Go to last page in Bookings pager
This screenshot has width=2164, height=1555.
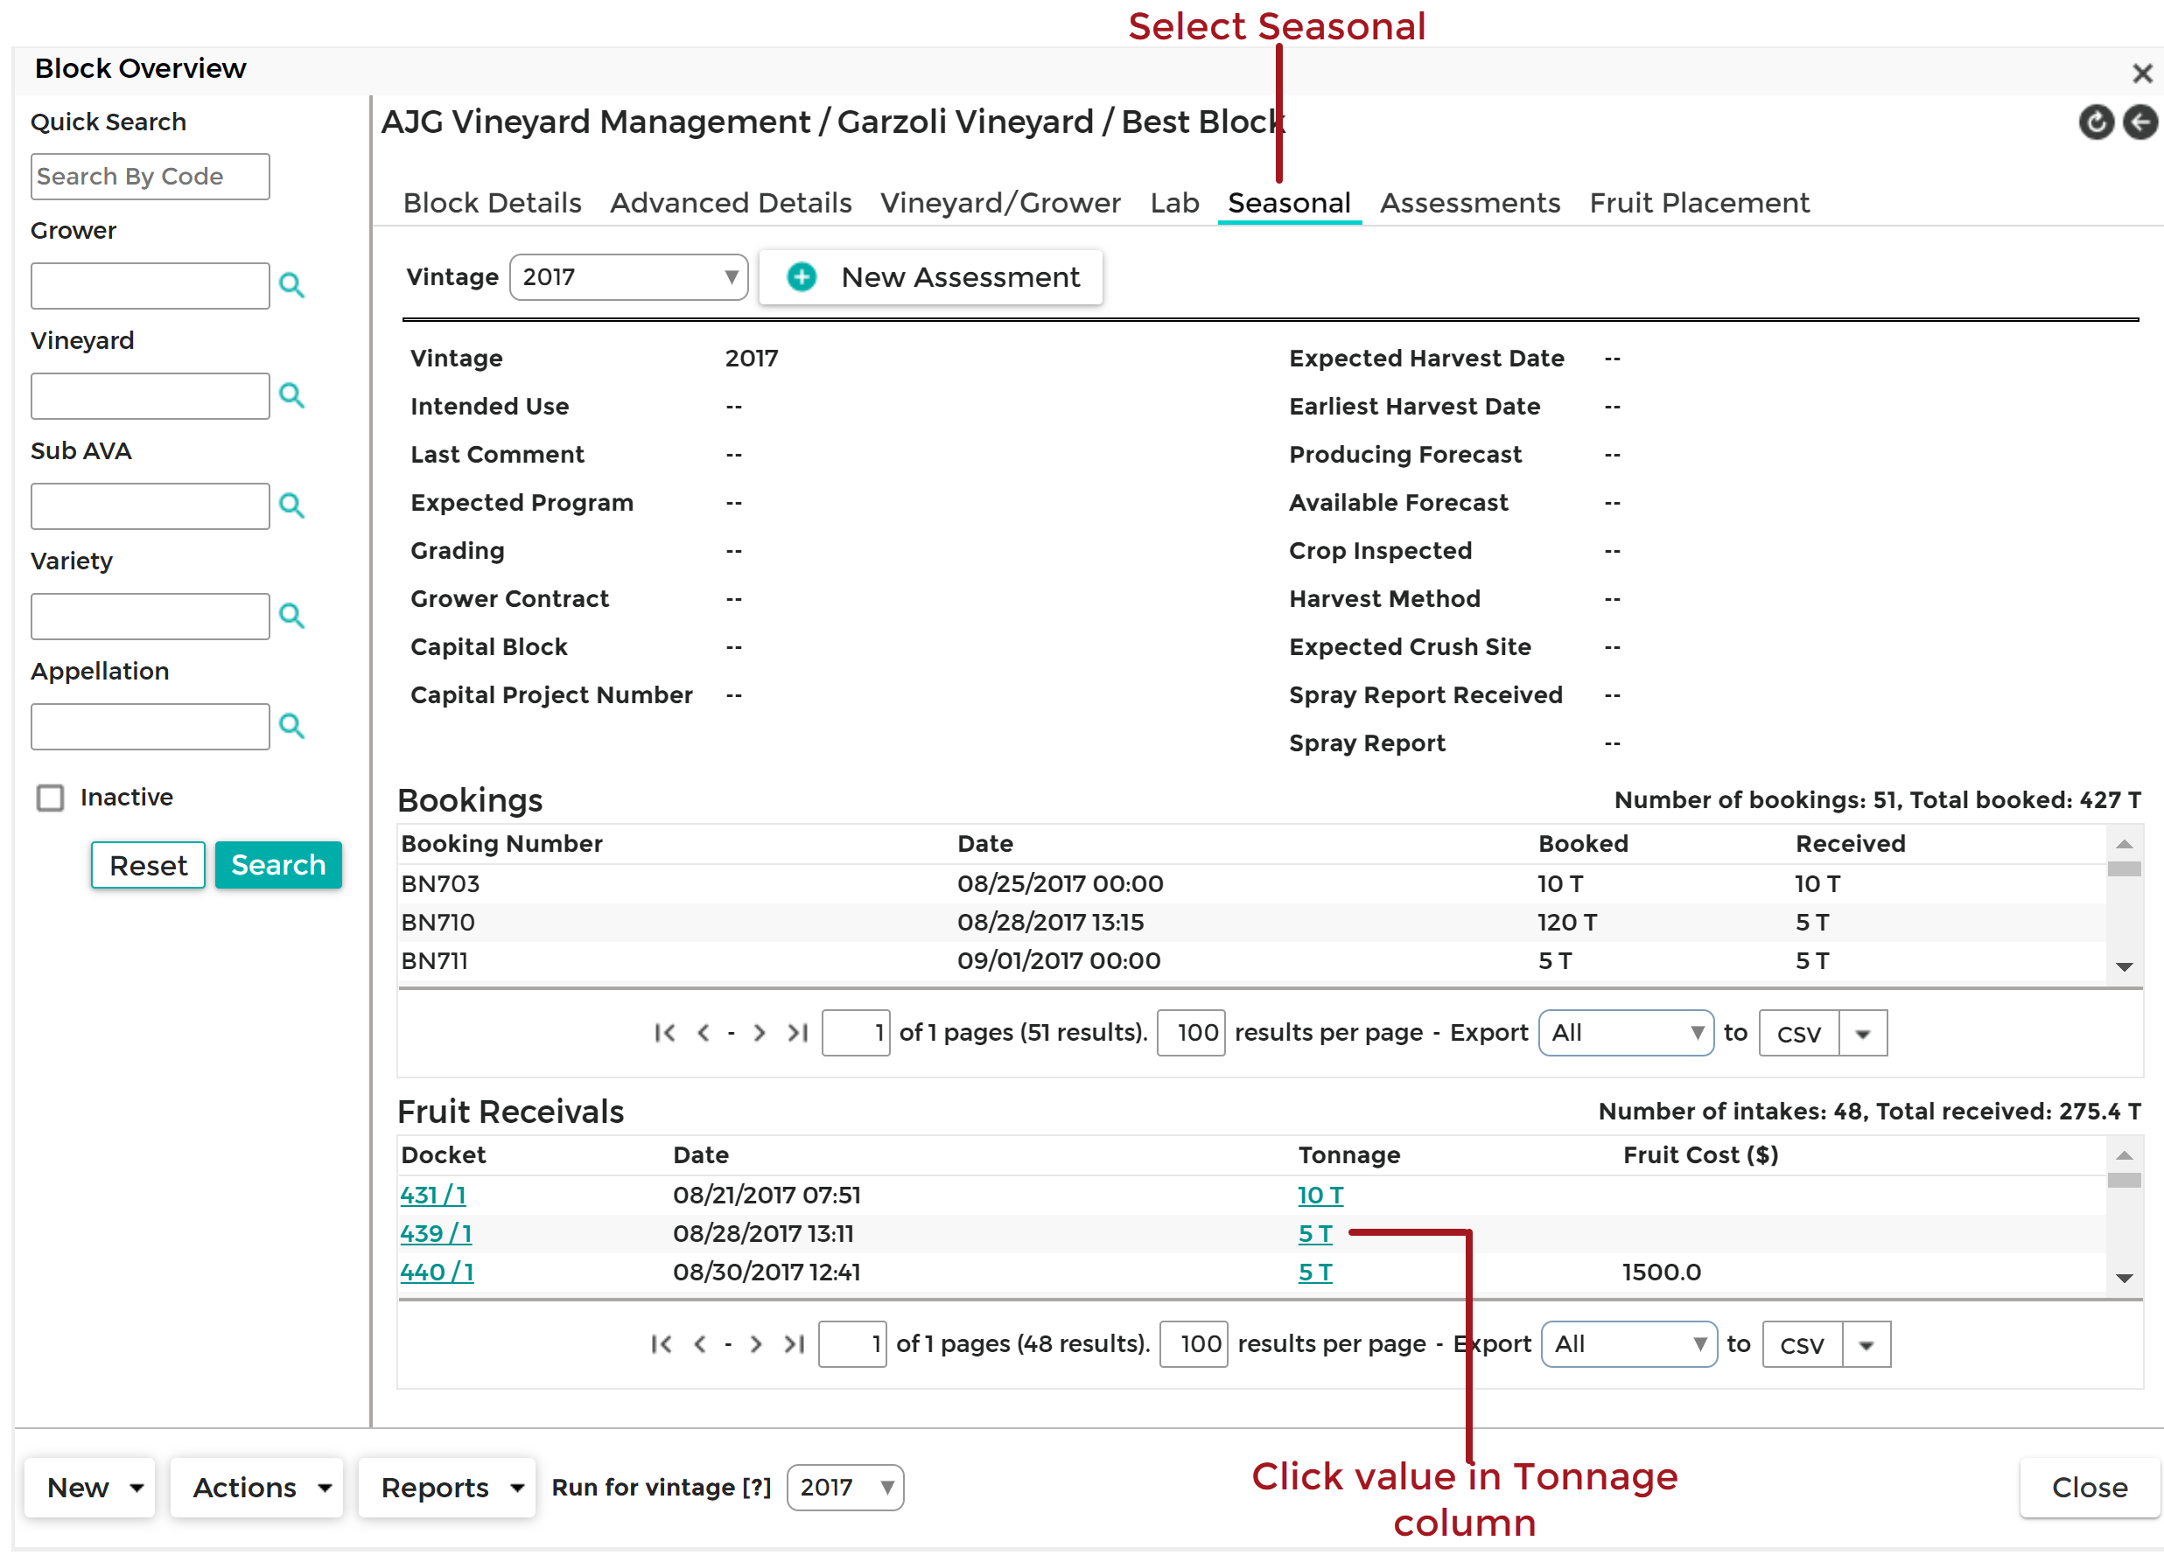[x=798, y=1033]
